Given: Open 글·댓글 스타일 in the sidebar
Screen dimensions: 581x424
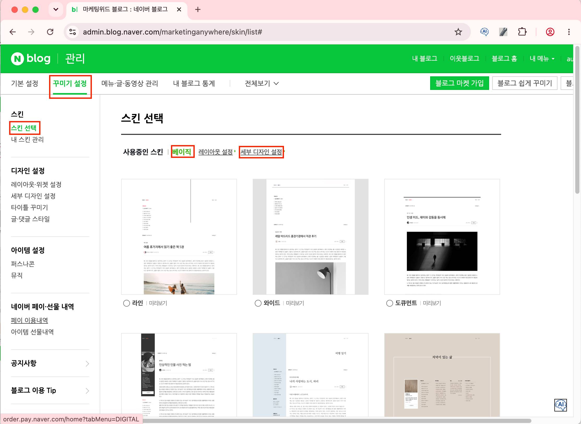Looking at the screenshot, I should [x=30, y=219].
